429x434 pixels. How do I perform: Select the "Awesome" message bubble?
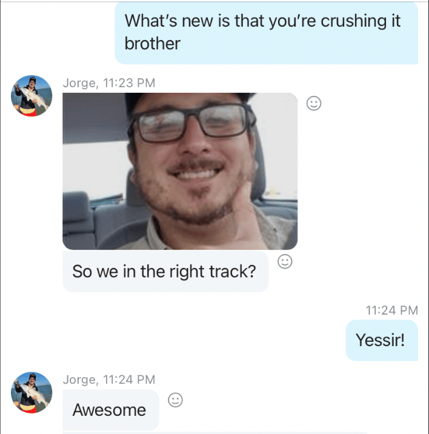(111, 410)
